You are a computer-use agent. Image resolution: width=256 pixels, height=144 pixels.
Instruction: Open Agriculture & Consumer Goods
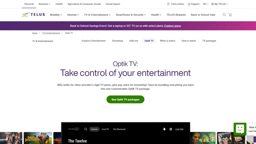tap(84, 4)
